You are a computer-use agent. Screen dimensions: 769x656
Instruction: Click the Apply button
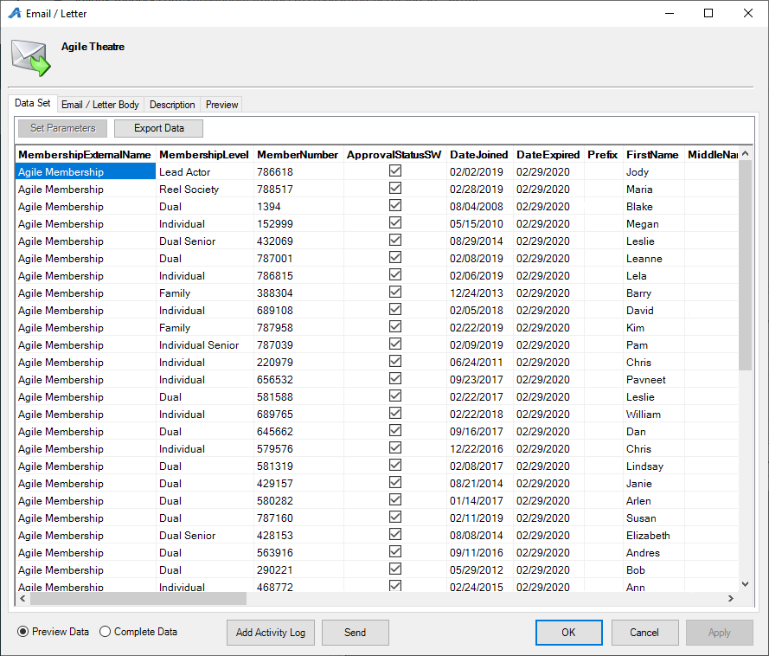[x=720, y=633]
